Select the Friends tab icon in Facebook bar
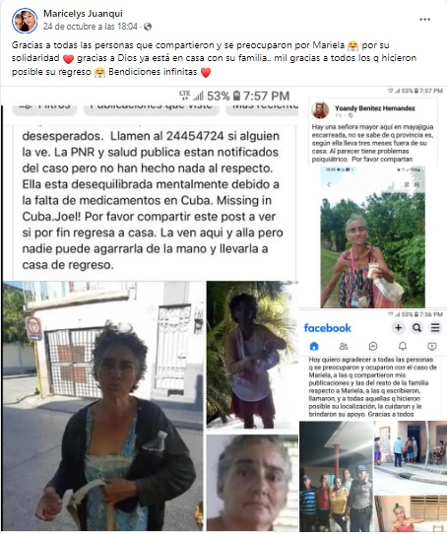Image resolution: width=447 pixels, height=534 pixels. (x=344, y=347)
